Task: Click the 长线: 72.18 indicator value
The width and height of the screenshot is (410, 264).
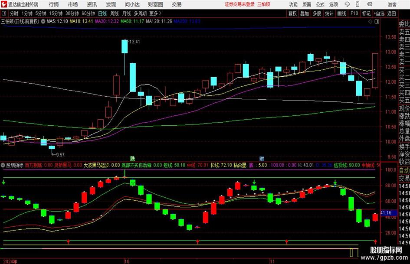Action: click(221, 165)
